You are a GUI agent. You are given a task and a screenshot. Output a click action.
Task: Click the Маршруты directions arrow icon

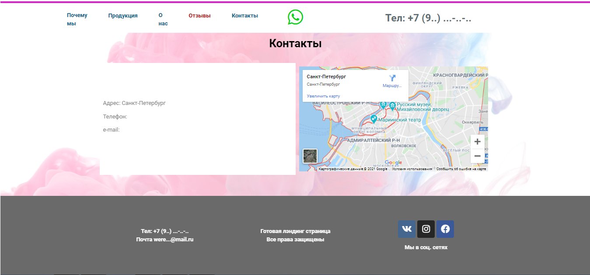[392, 78]
